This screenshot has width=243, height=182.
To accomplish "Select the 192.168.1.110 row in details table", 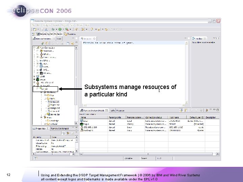I will 150,127.
